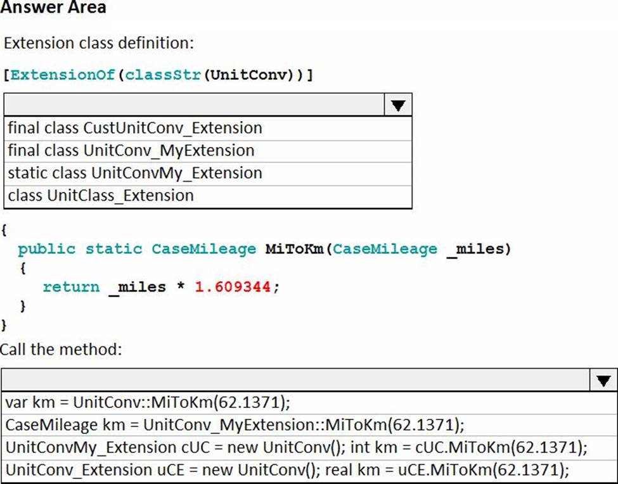The width and height of the screenshot is (618, 484).
Task: Select 'class UnitClass_Extension' option
Action: click(x=101, y=195)
